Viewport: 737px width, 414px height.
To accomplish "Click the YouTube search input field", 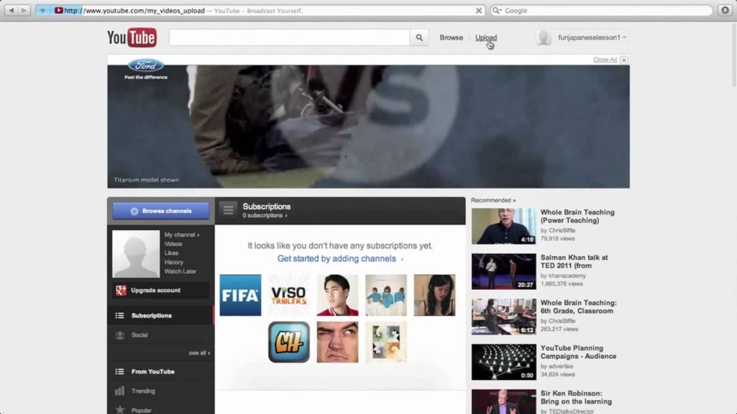I will (x=289, y=38).
